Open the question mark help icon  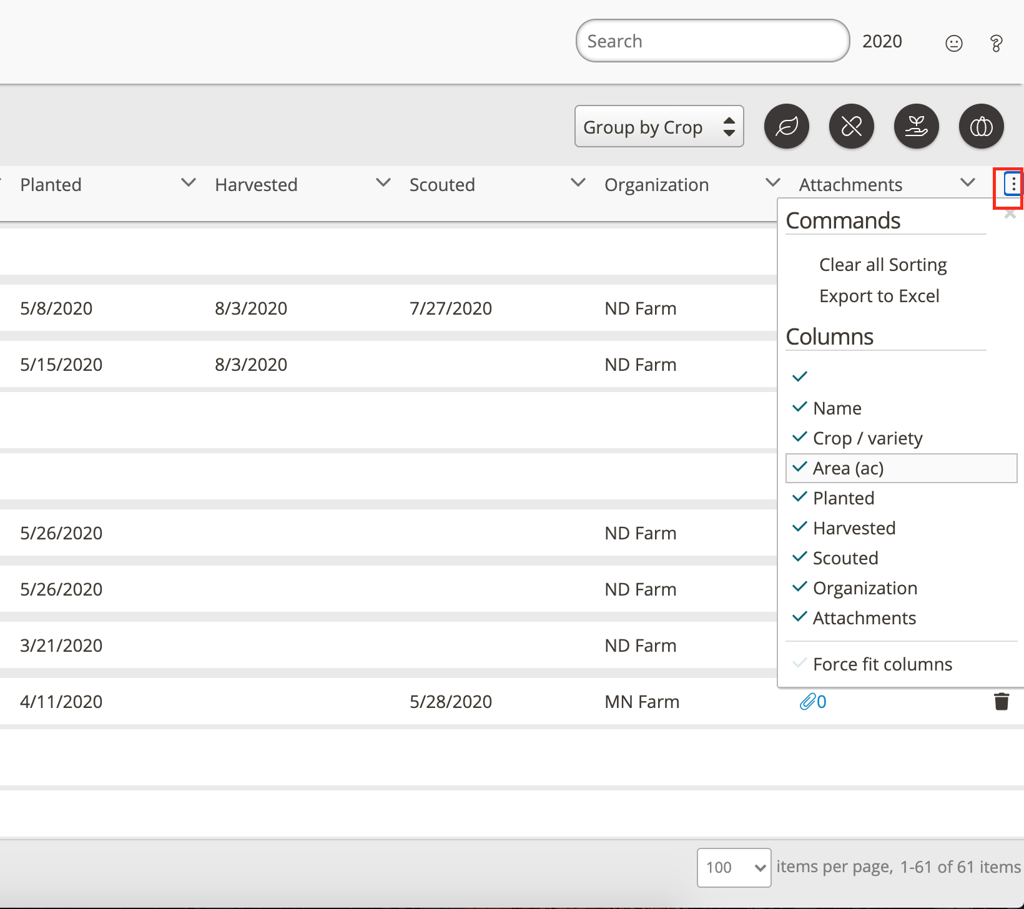click(997, 43)
